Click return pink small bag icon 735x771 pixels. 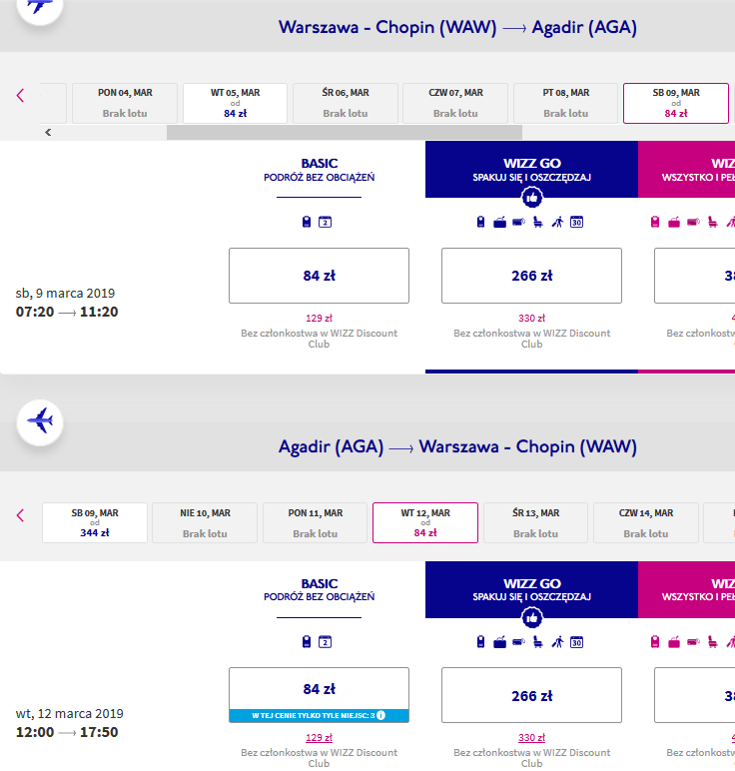coord(655,642)
